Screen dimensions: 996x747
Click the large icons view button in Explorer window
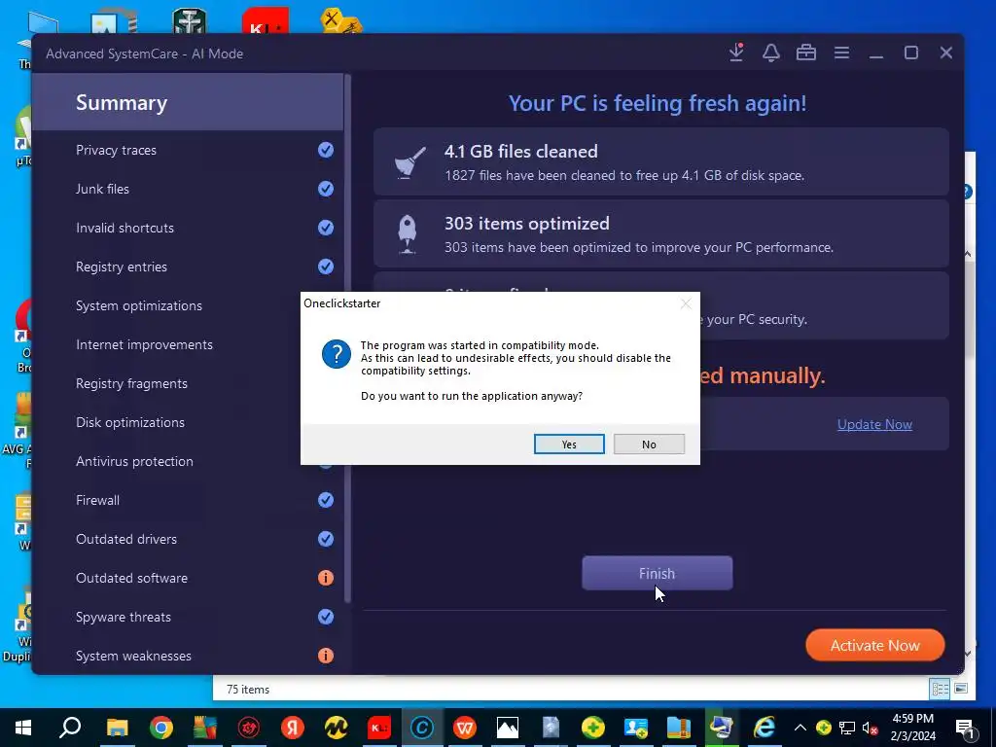click(x=960, y=689)
